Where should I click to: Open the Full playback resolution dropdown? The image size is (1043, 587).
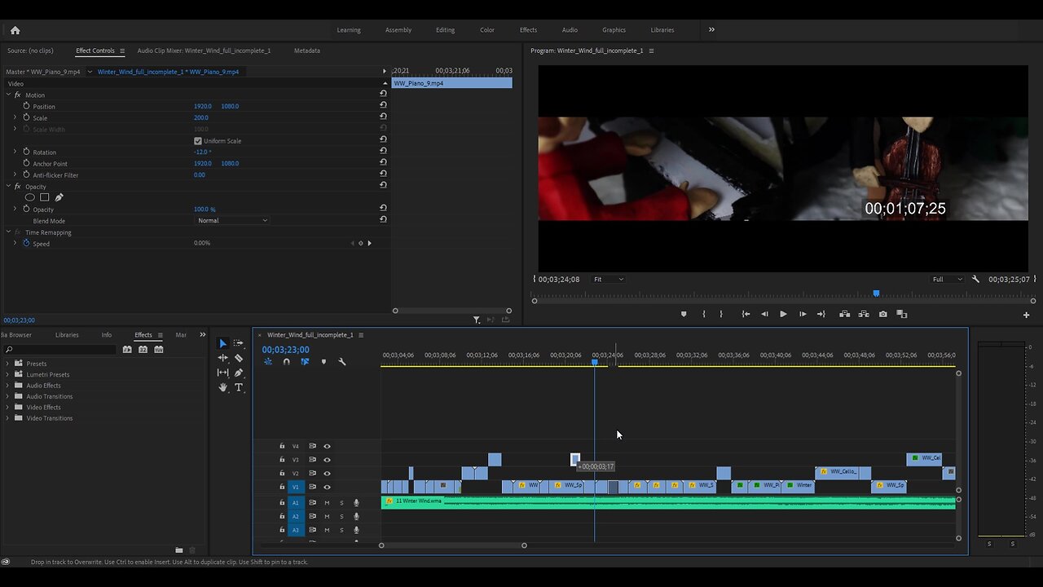[x=947, y=279]
